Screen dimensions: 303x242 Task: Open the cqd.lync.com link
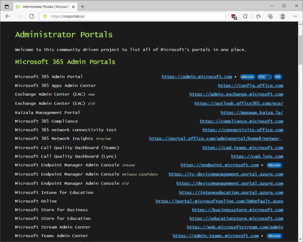257,156
